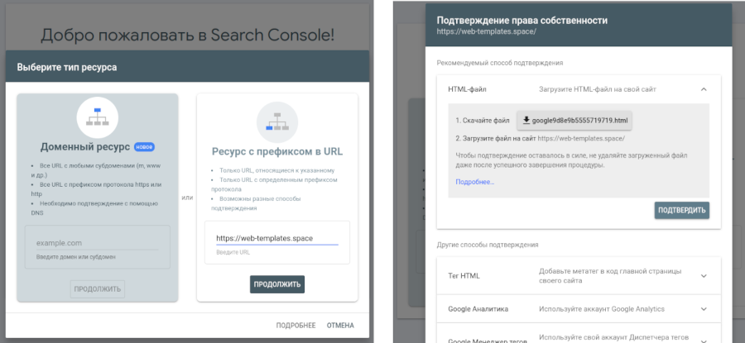Image resolution: width=745 pixels, height=343 pixels.
Task: Click the domain resource network icon
Action: coord(97,117)
